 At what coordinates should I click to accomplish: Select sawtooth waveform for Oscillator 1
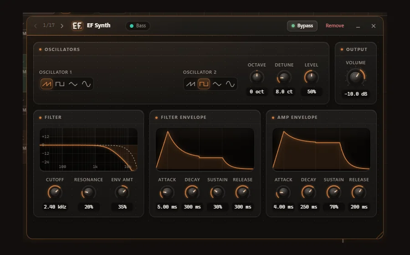[x=46, y=84]
